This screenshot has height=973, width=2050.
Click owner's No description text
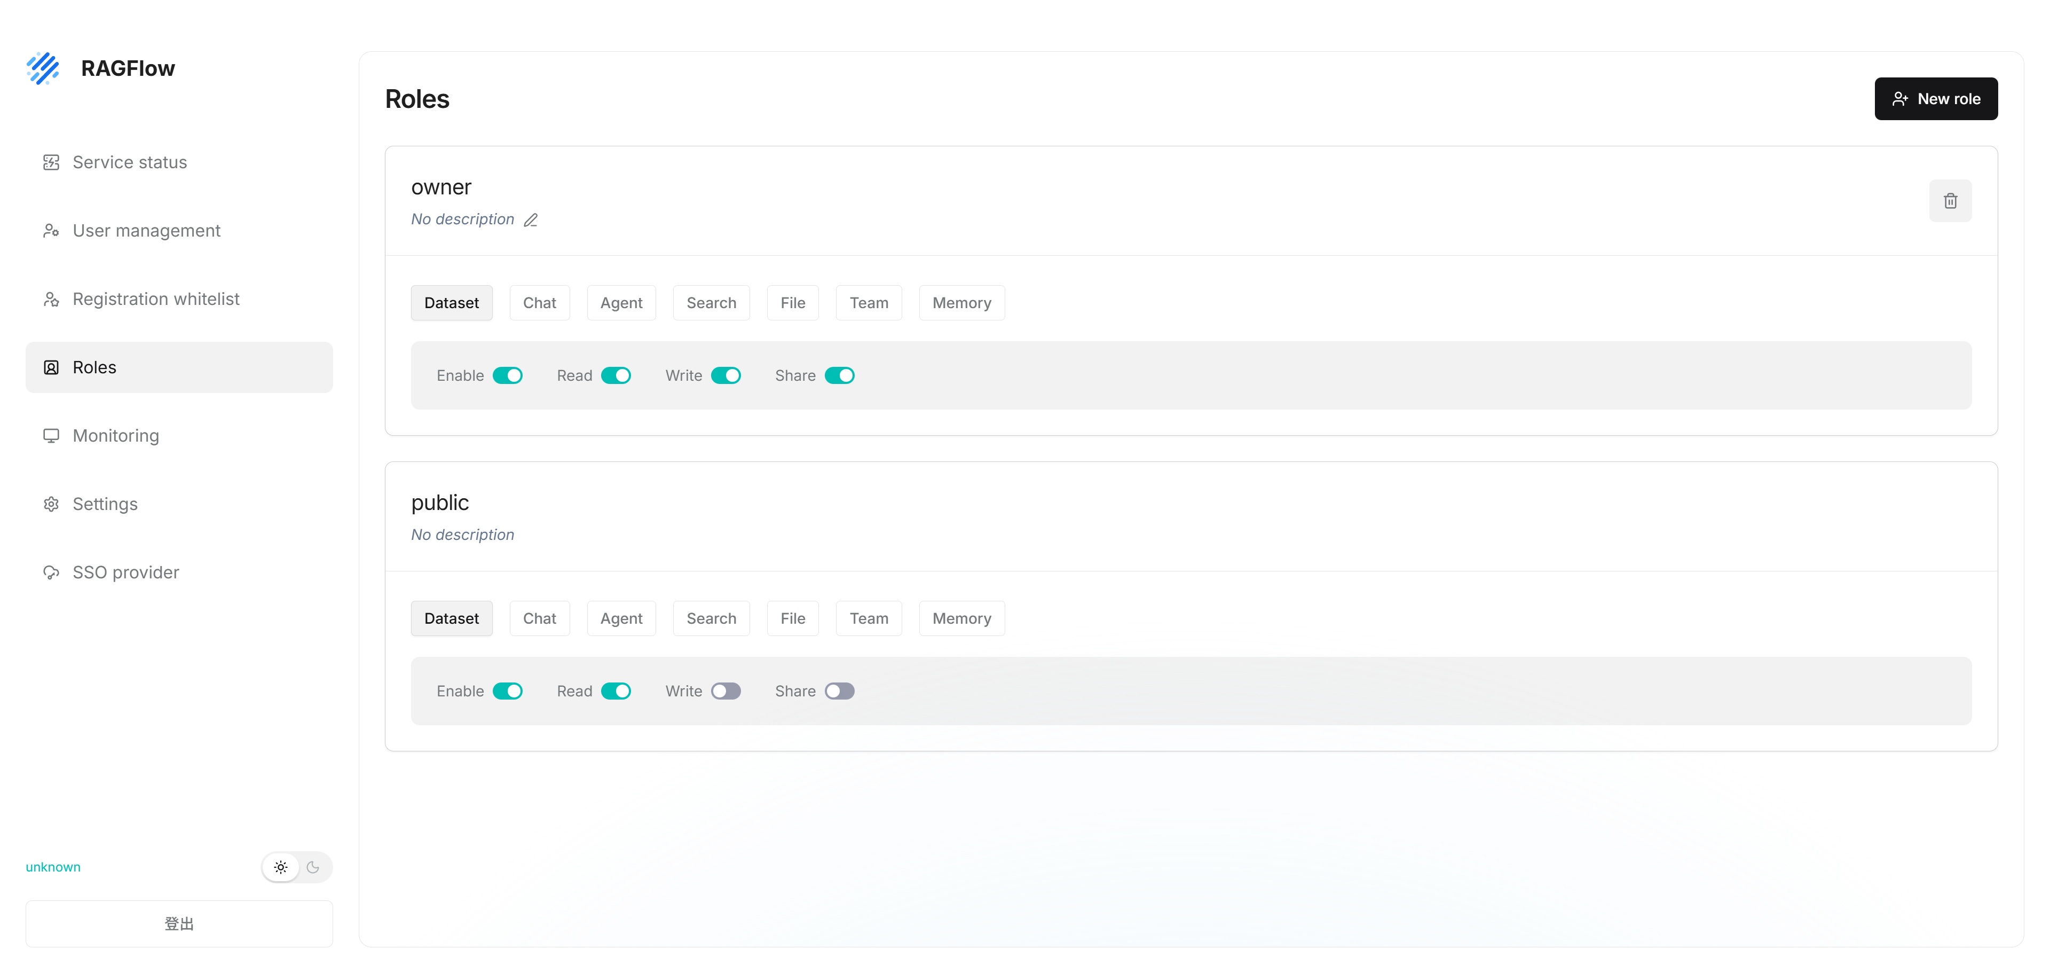coord(462,219)
